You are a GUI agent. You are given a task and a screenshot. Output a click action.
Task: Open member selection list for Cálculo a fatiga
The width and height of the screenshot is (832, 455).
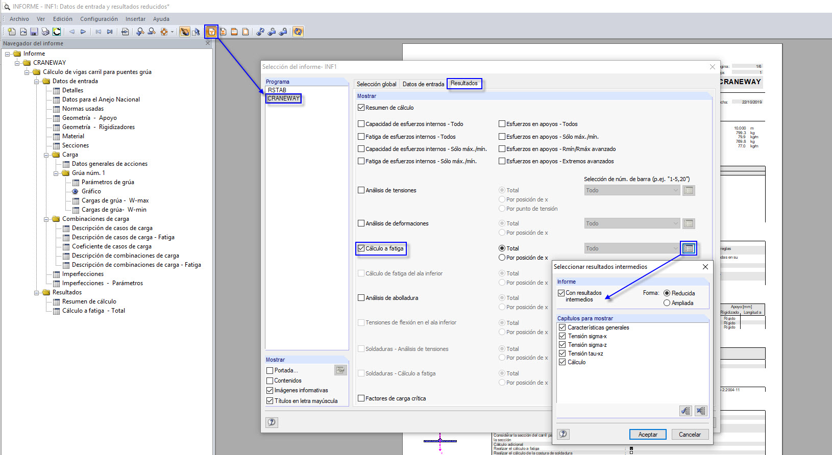[x=689, y=248]
